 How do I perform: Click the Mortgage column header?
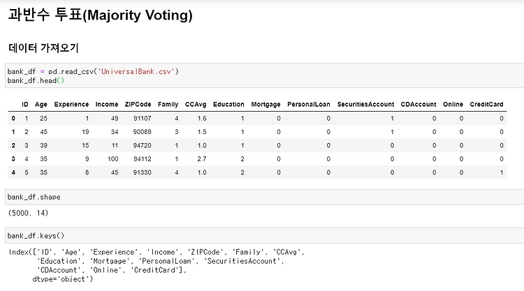(265, 104)
